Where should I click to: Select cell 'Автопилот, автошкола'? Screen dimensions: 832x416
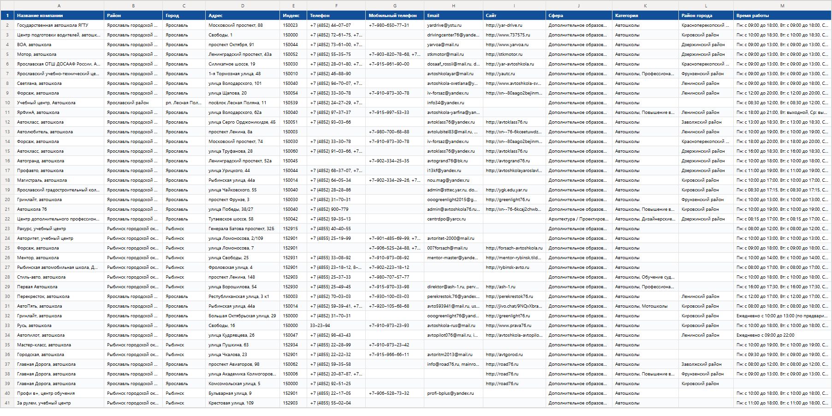59,335
